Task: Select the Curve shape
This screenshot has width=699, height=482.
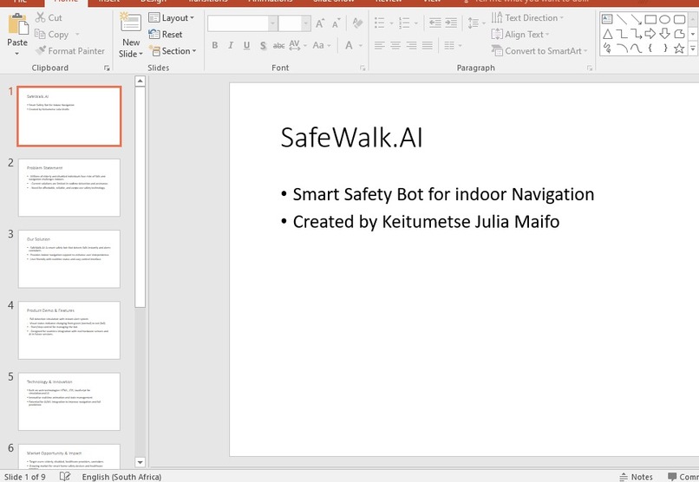Action: (637, 48)
